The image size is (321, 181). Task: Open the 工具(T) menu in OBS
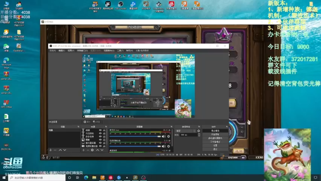[x=120, y=51]
